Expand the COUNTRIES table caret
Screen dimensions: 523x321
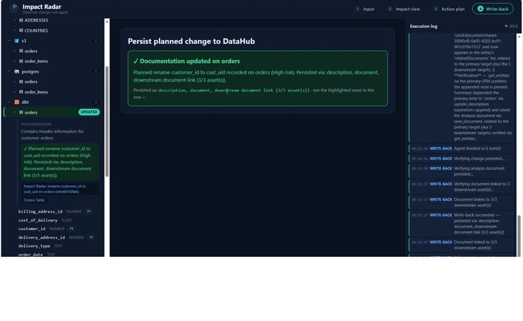(x=15, y=31)
